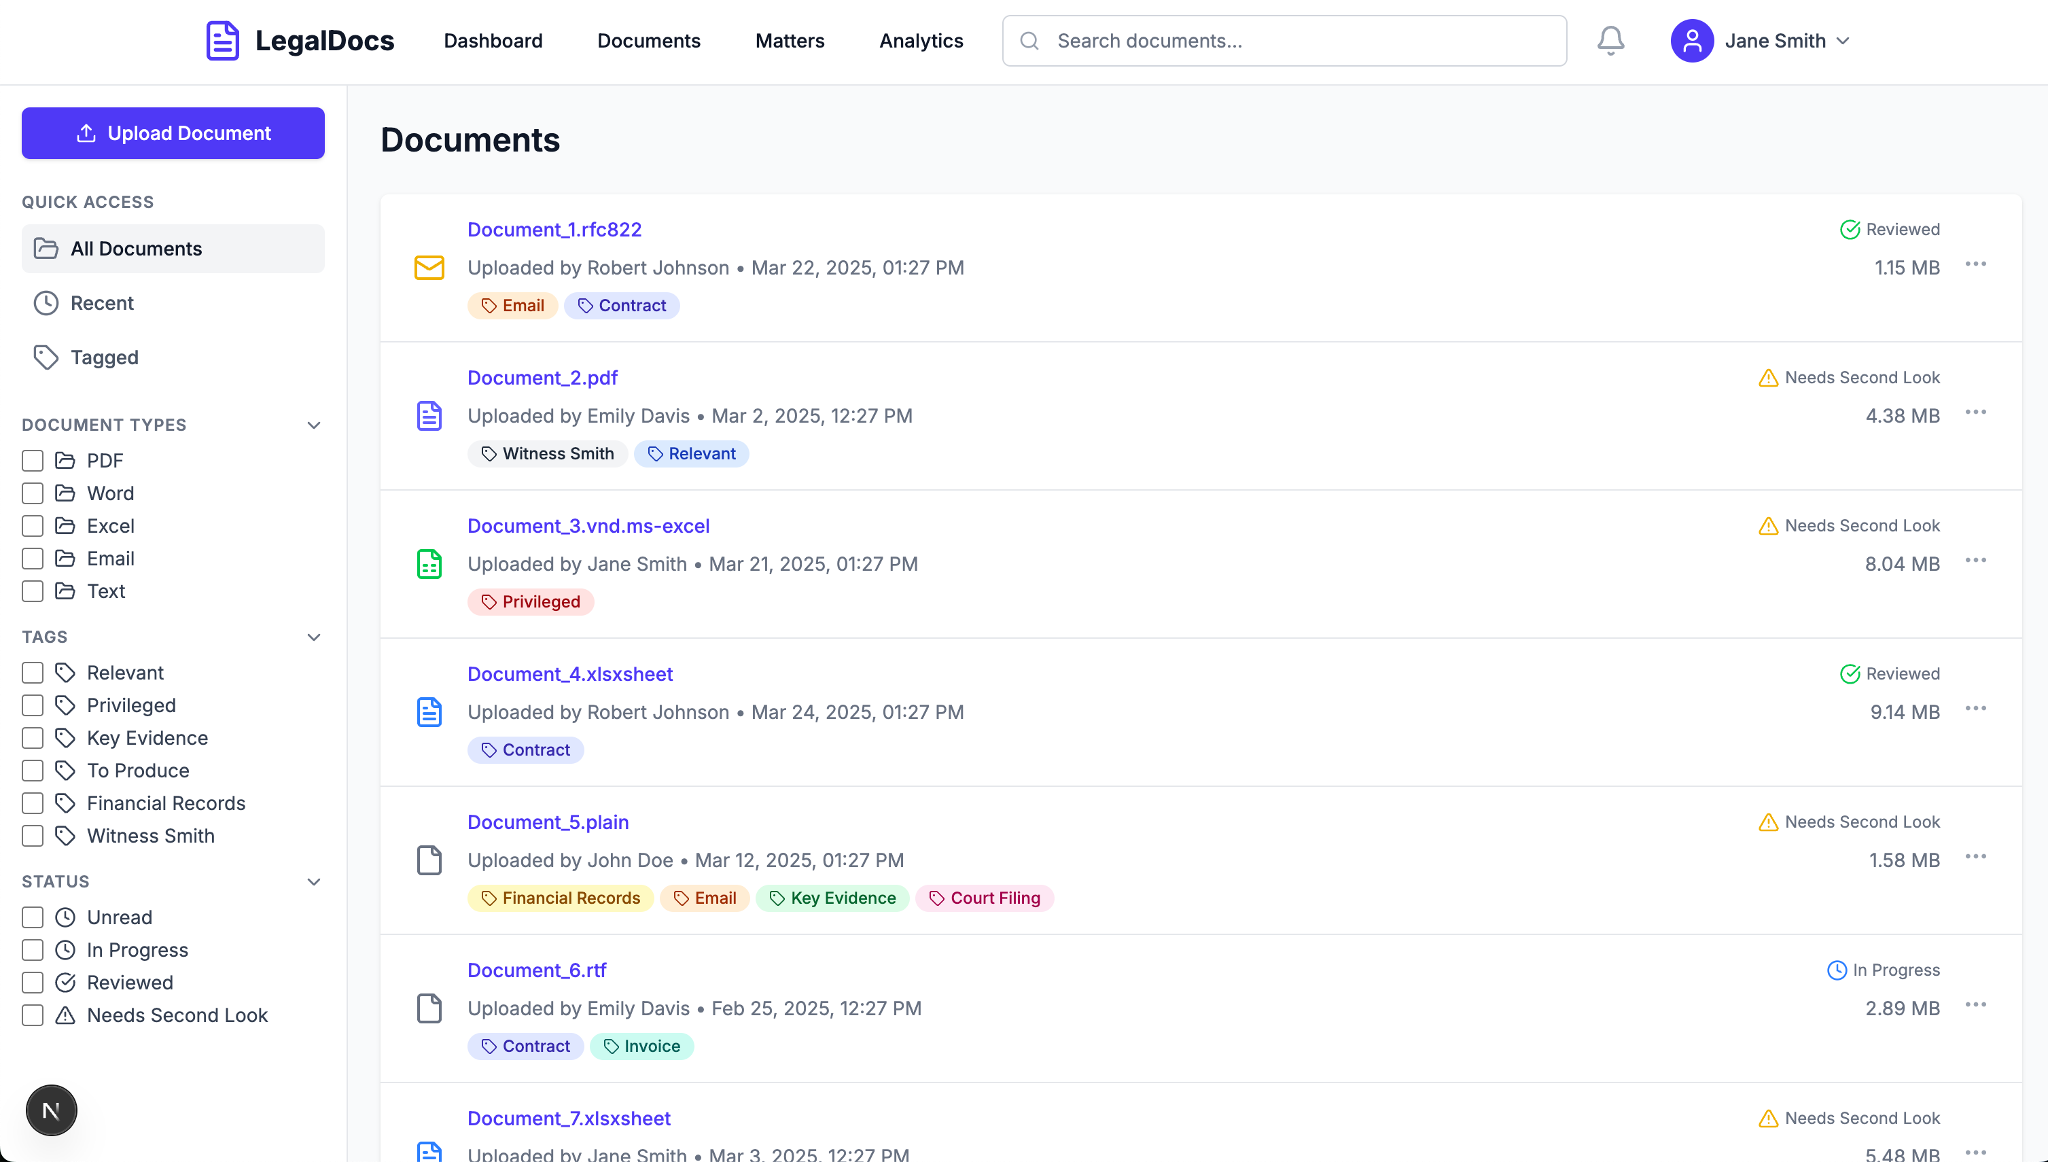Click the email envelope icon for Document_1

pos(429,267)
